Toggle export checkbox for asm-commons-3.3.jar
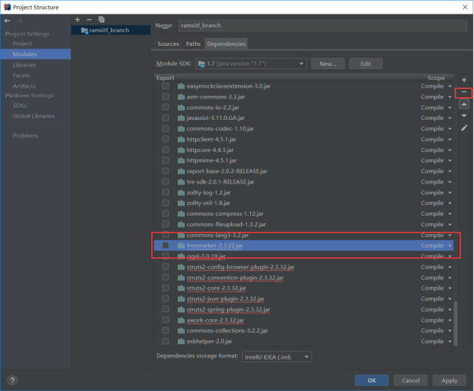The width and height of the screenshot is (474, 391). 166,97
